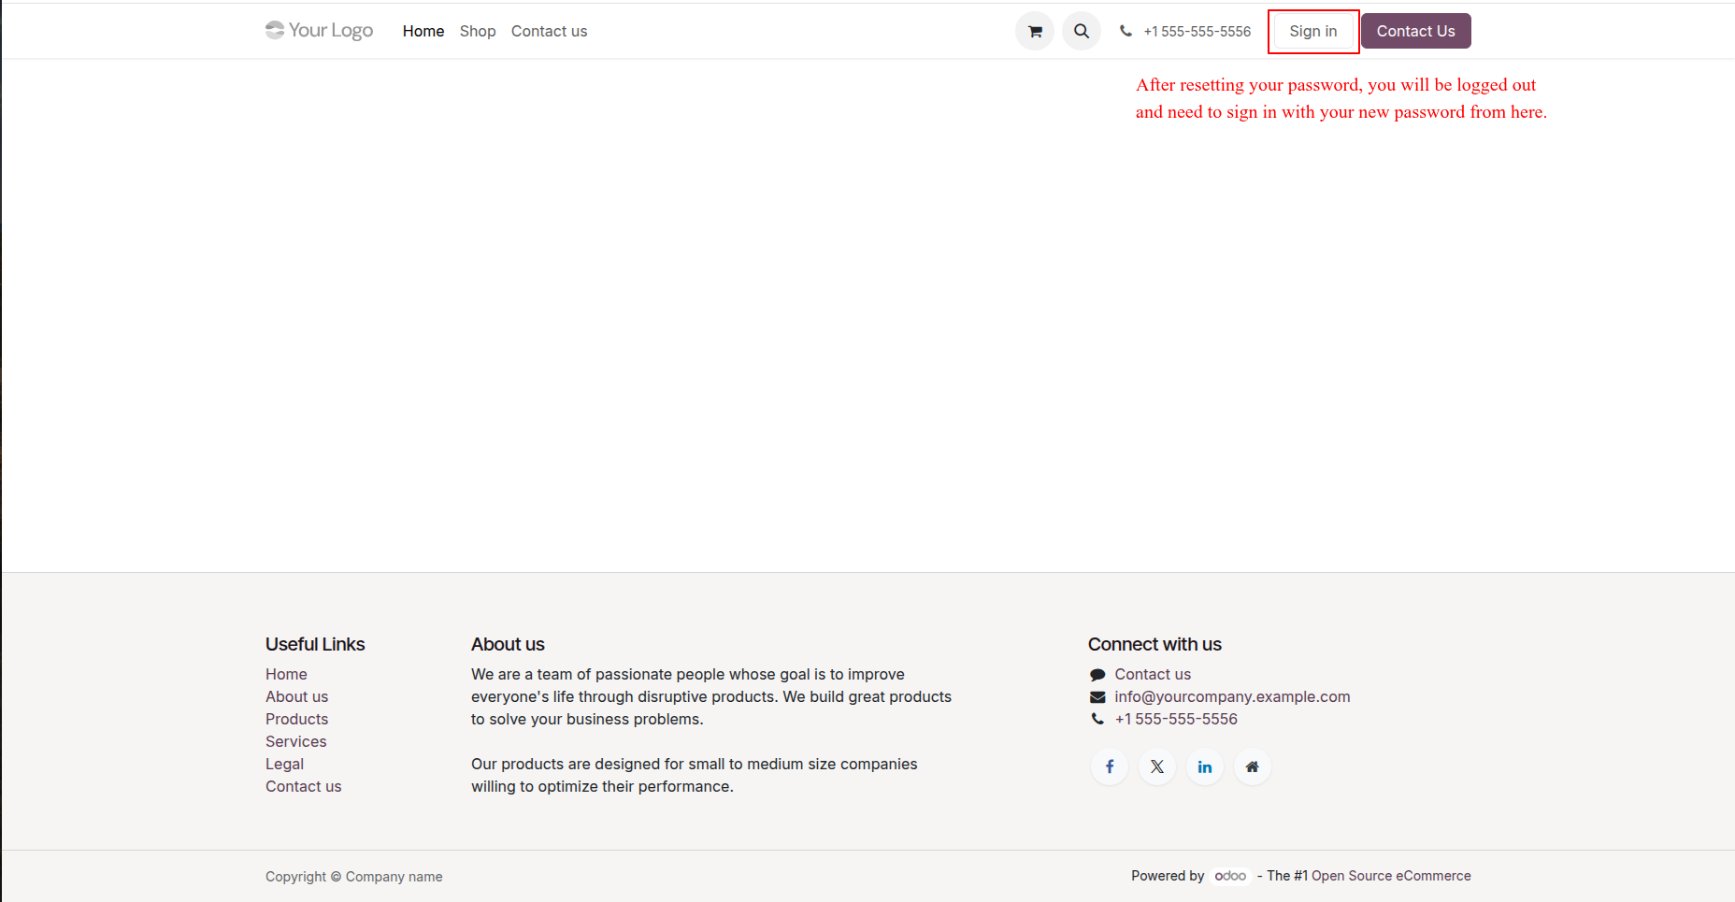This screenshot has width=1735, height=902.
Task: Open the Home menu item
Action: [x=423, y=31]
